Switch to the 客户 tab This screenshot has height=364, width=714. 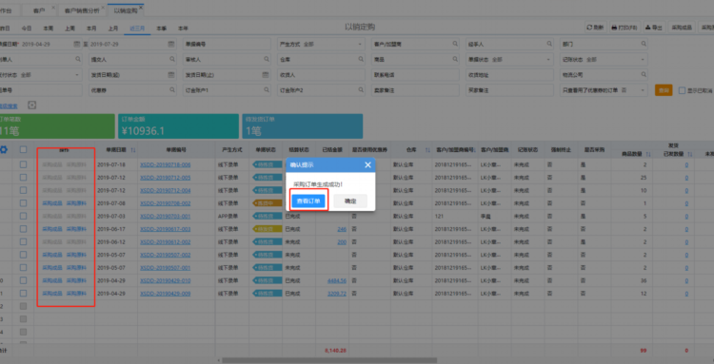pos(40,10)
